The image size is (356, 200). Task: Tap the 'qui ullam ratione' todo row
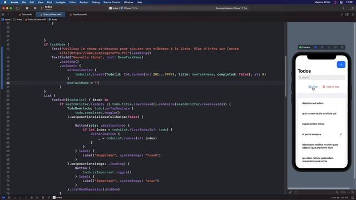click(322, 159)
